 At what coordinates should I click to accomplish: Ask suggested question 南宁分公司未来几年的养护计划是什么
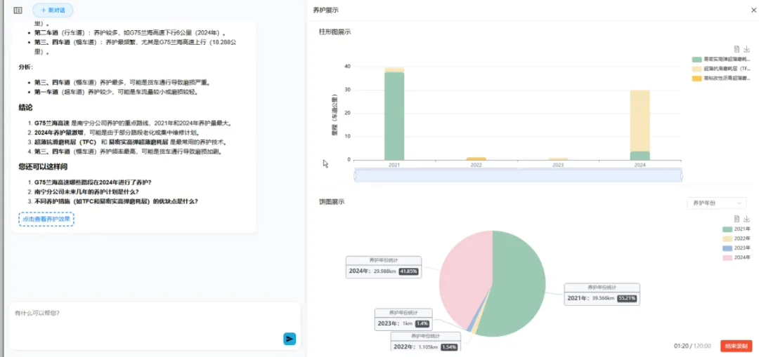coord(86,191)
